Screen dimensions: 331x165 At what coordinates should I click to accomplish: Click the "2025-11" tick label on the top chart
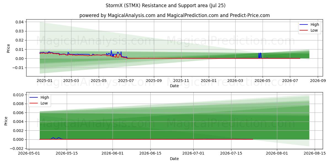(x=181, y=81)
